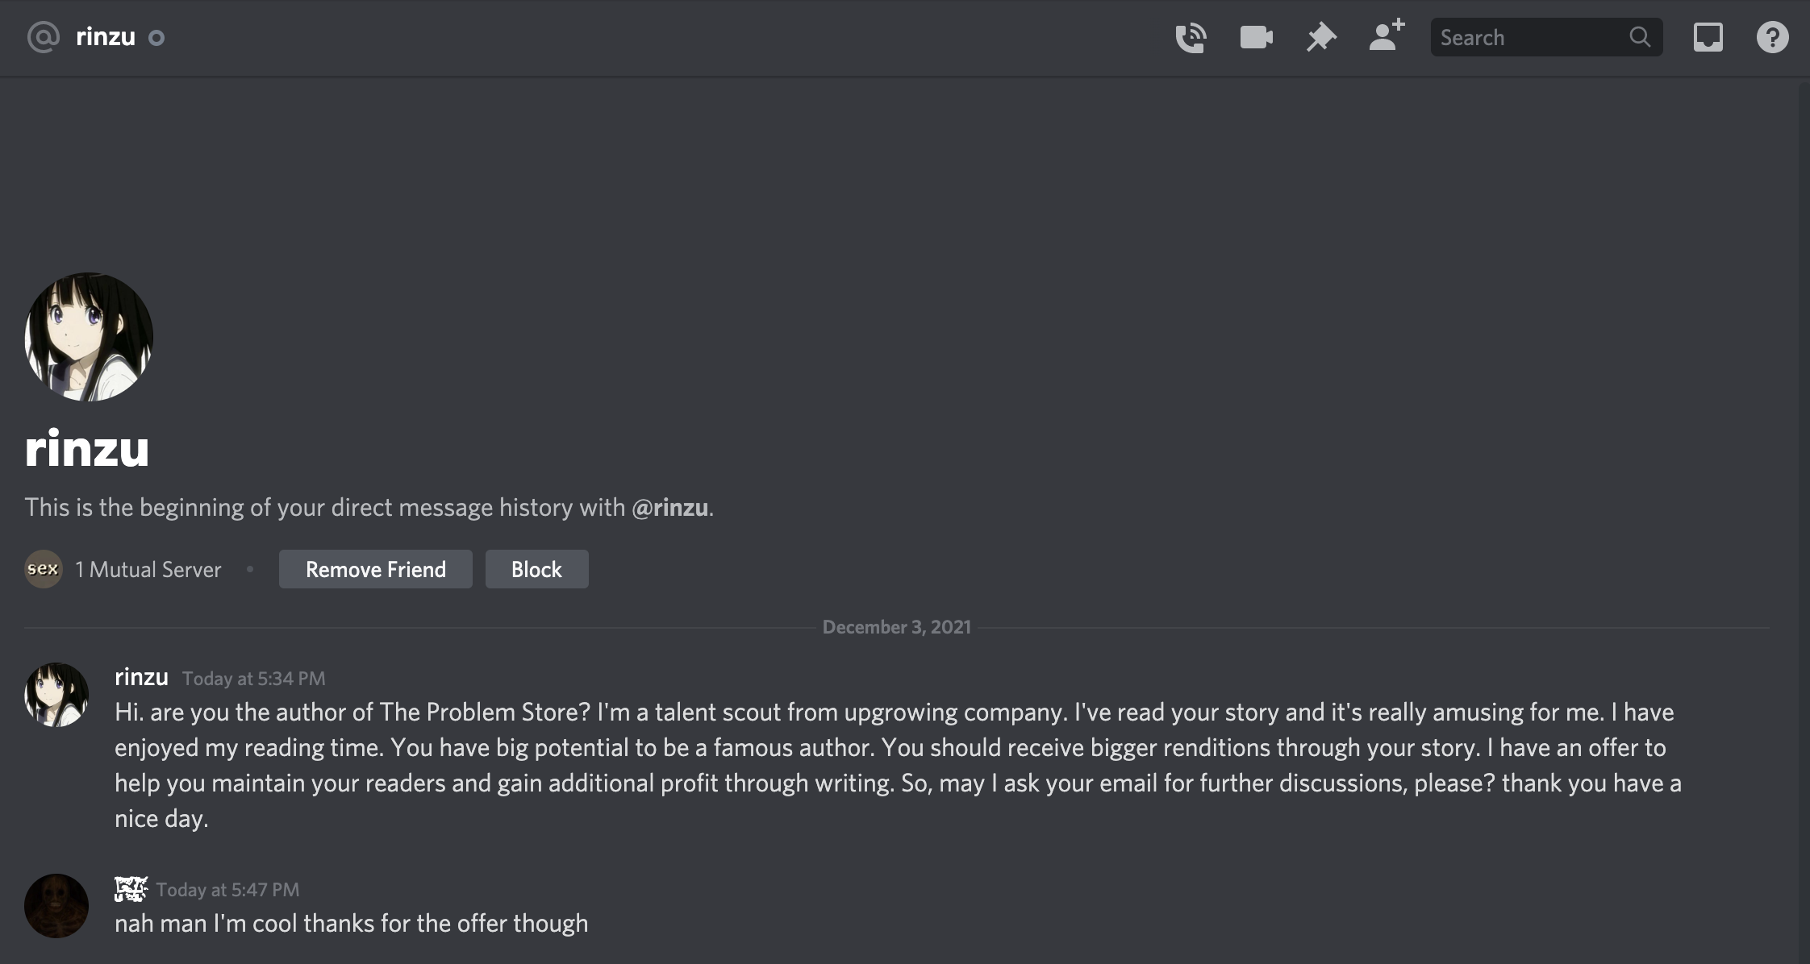Click inside the Search field
This screenshot has height=964, width=1810.
tap(1528, 38)
